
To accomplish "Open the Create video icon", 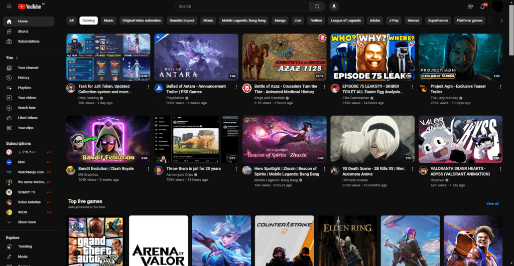I will click(470, 6).
